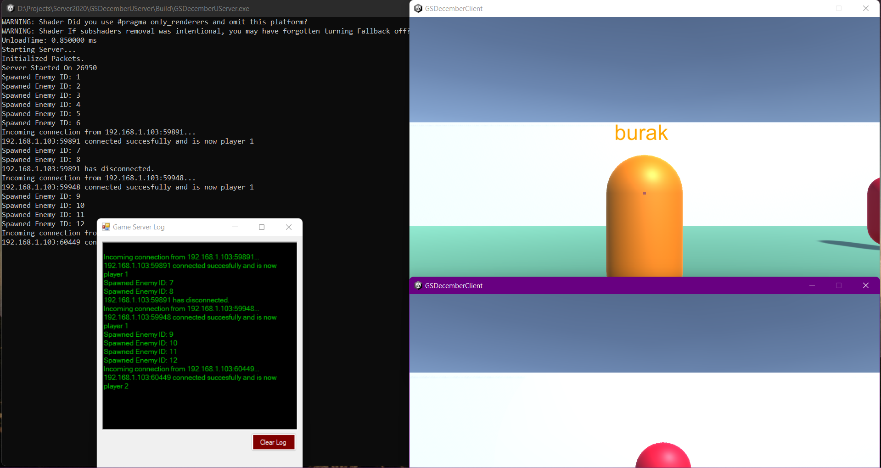The image size is (881, 468).
Task: Click green 'Incoming connection from 192.168.1.103:60449...' log entry
Action: point(181,369)
